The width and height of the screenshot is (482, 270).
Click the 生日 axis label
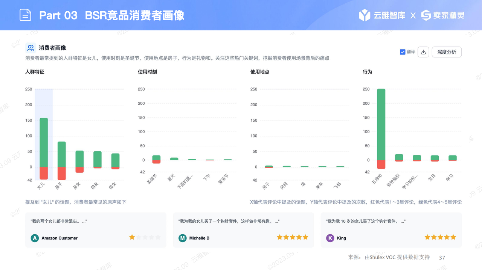(432, 178)
